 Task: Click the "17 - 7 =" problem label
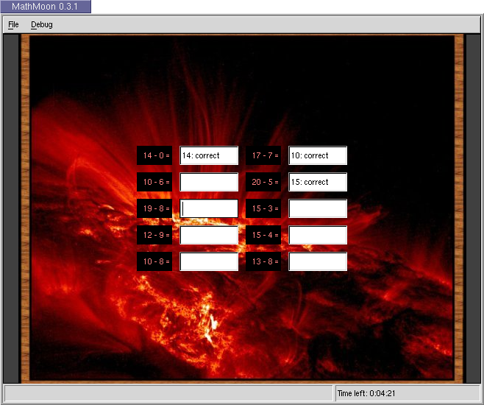pos(264,155)
